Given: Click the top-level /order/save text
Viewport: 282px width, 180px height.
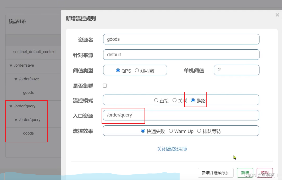Looking at the screenshot, I should (x=24, y=65).
